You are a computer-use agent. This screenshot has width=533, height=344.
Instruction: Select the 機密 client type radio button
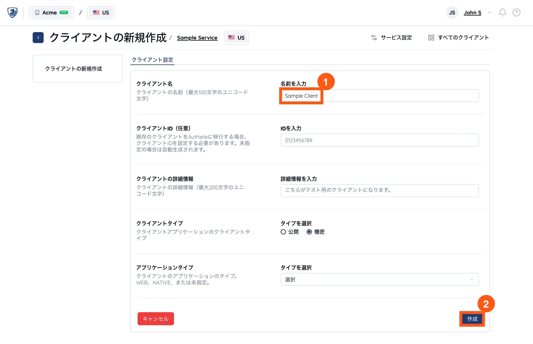[x=309, y=232]
